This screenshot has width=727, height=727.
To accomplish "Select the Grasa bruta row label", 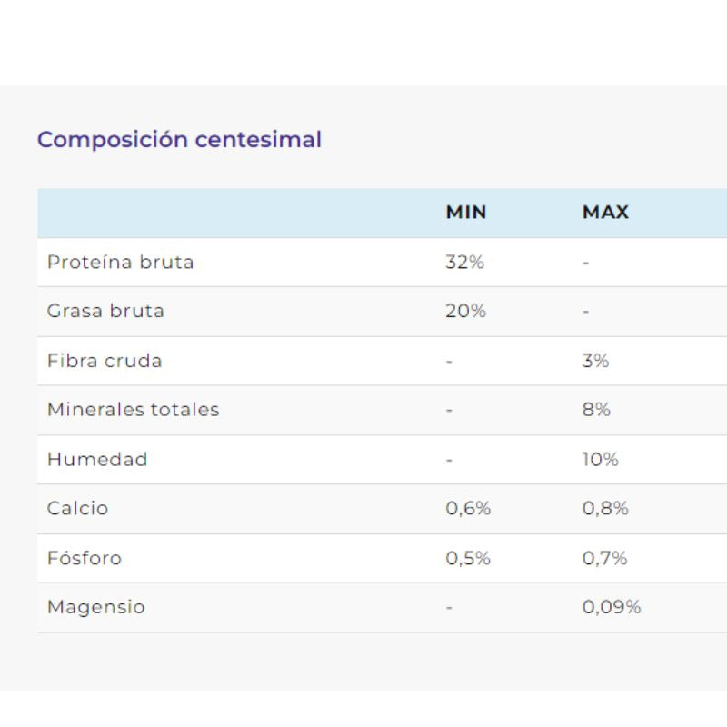I will coord(105,311).
